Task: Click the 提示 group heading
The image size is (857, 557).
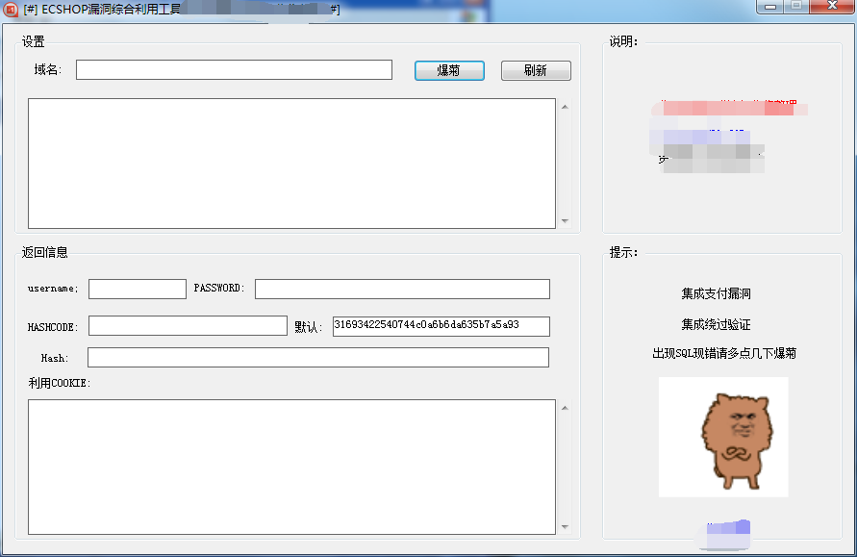Action: tap(623, 252)
